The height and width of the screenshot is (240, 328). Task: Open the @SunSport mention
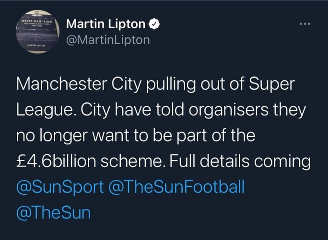[x=59, y=186]
